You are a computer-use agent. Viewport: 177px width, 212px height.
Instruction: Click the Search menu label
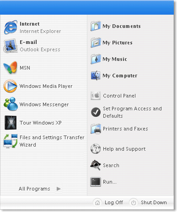coord(111,165)
